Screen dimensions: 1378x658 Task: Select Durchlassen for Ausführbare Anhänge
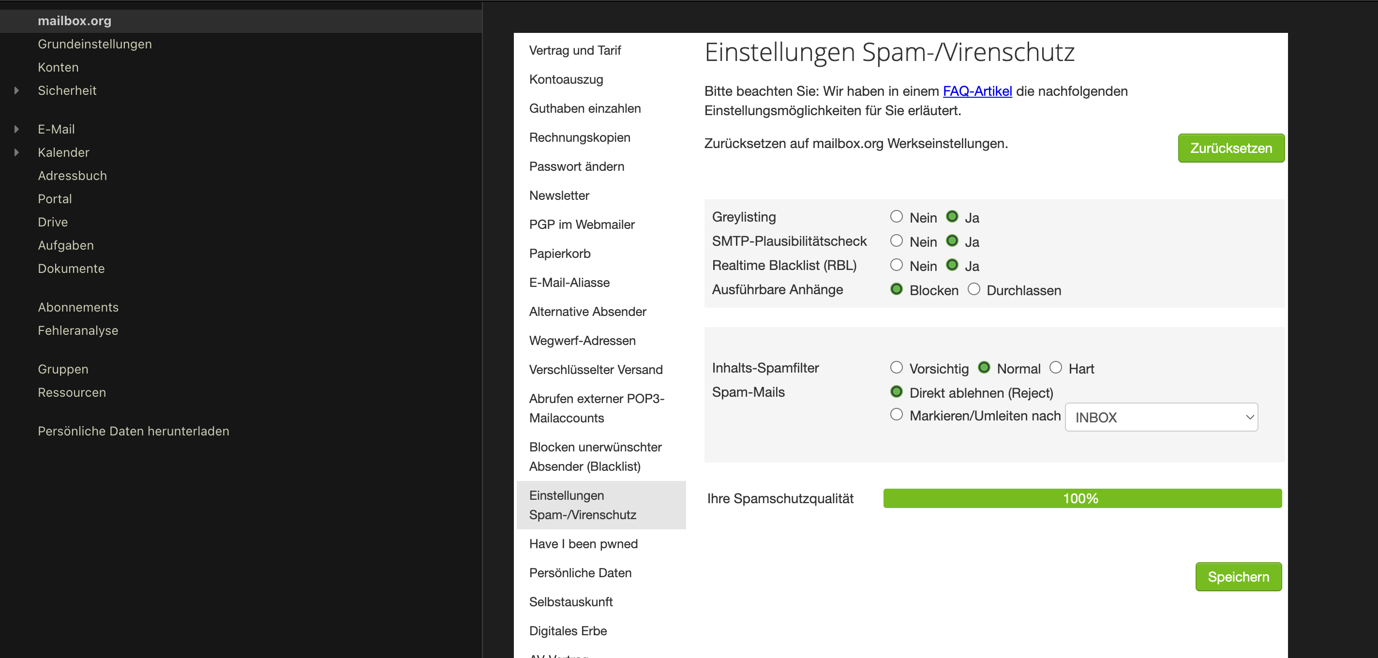pos(974,289)
